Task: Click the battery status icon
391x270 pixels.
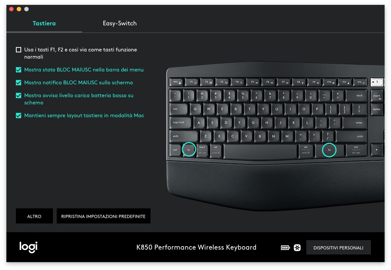Action: coord(285,248)
